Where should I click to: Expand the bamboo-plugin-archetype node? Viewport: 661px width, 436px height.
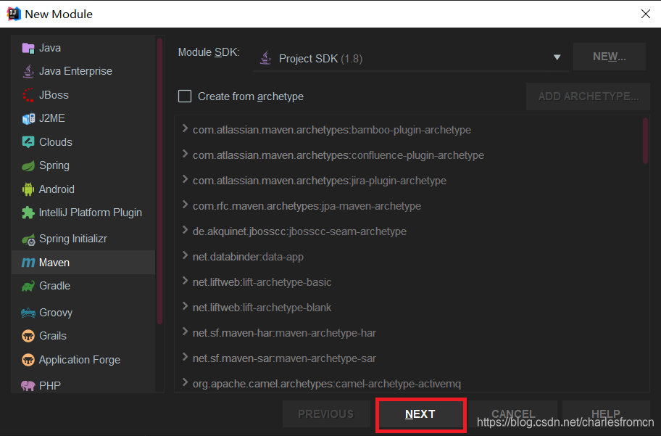click(x=185, y=128)
